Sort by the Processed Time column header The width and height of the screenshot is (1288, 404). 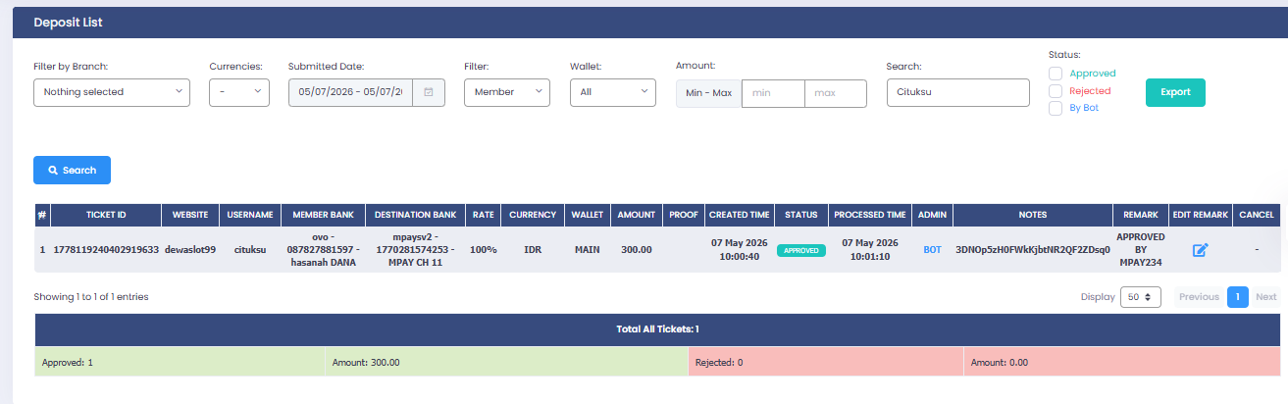869,215
